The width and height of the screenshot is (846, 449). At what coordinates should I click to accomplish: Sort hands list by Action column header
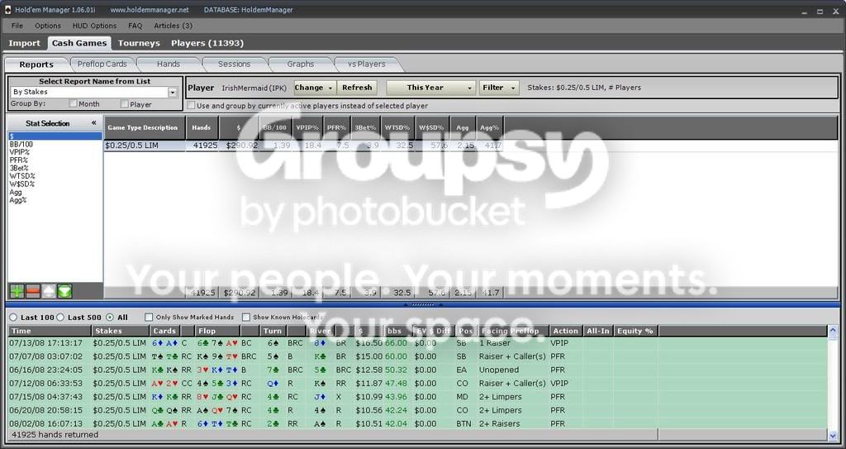pos(565,331)
